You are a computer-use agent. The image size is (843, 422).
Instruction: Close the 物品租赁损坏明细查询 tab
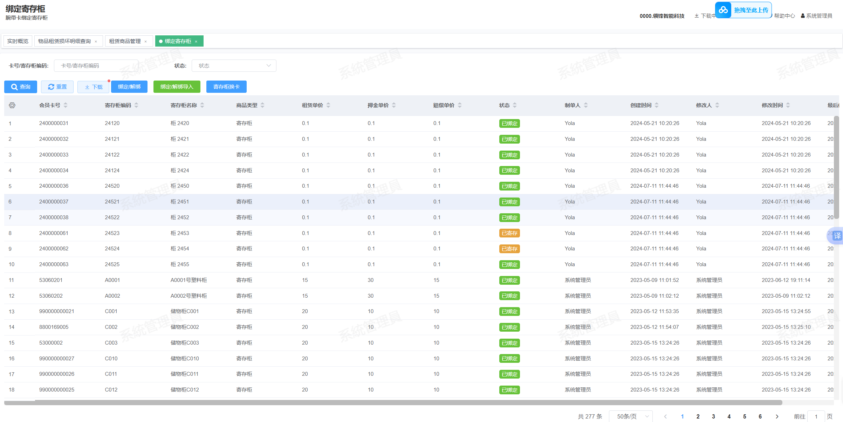pyautogui.click(x=96, y=41)
